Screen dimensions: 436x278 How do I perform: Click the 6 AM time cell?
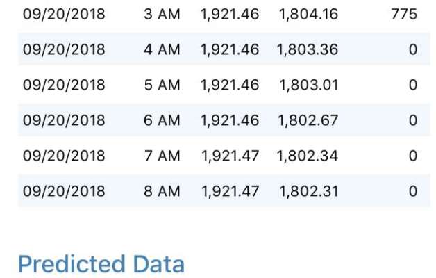162,120
